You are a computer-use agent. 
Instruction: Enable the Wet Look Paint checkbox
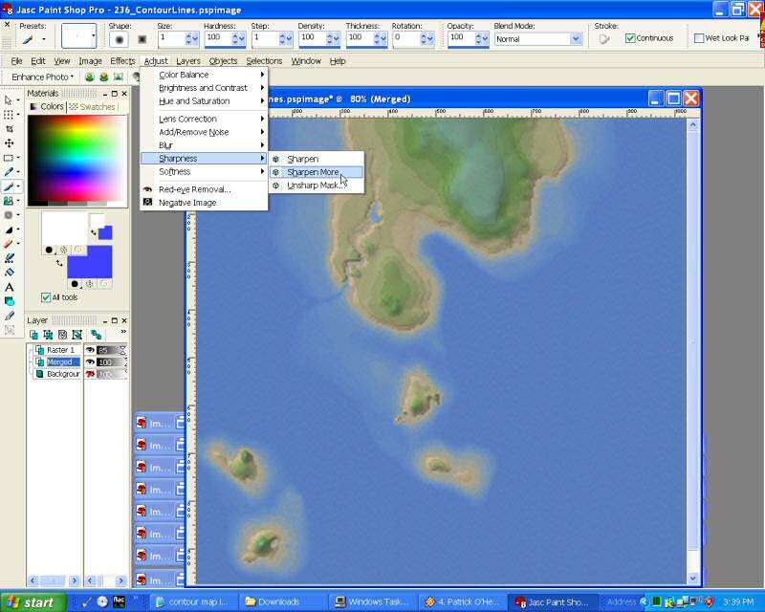click(x=699, y=39)
